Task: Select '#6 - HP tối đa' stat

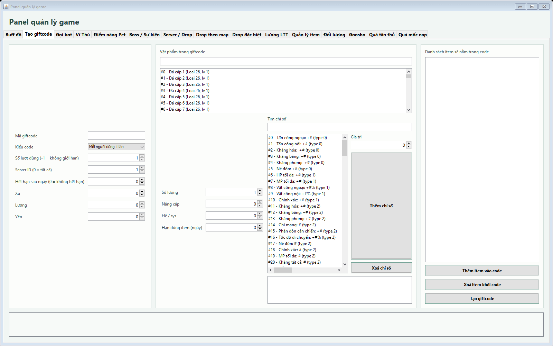Action: click(x=305, y=175)
